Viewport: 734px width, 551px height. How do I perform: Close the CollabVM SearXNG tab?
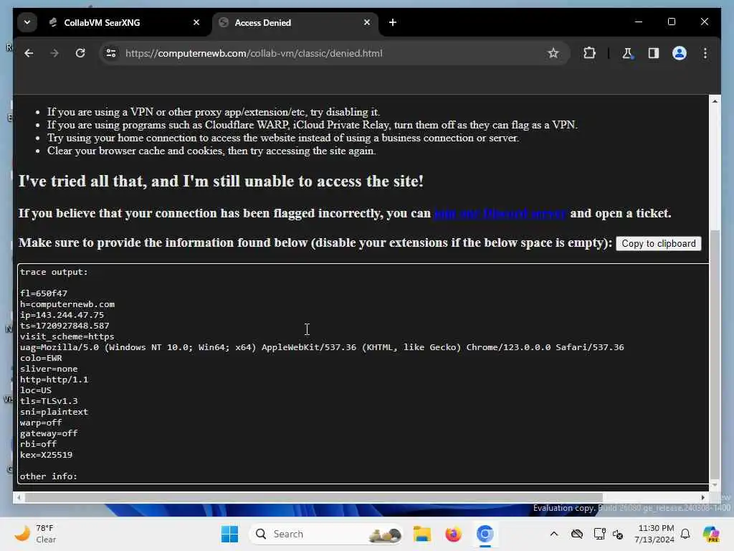coord(196,22)
